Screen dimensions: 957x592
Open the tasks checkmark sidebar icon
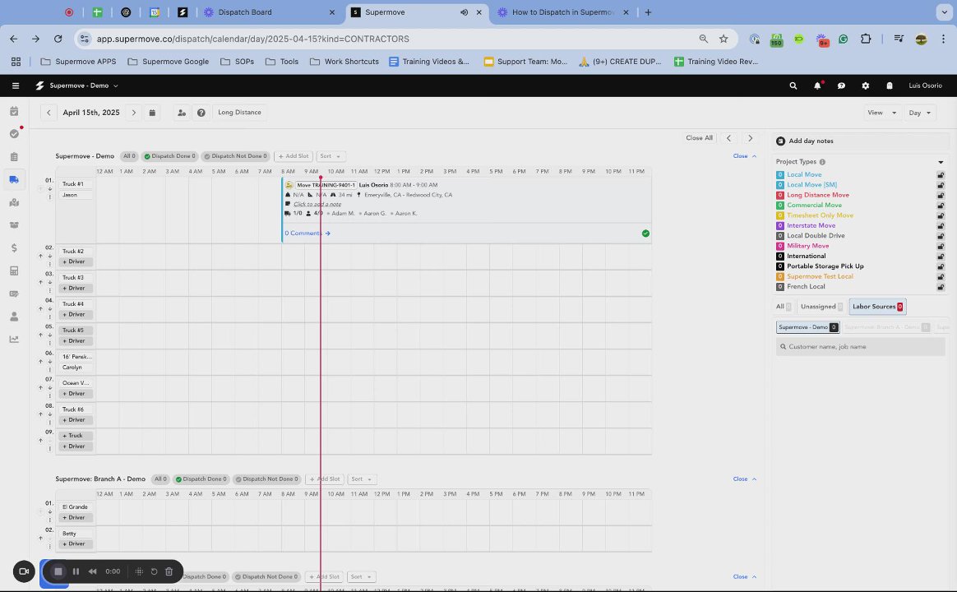click(x=14, y=134)
